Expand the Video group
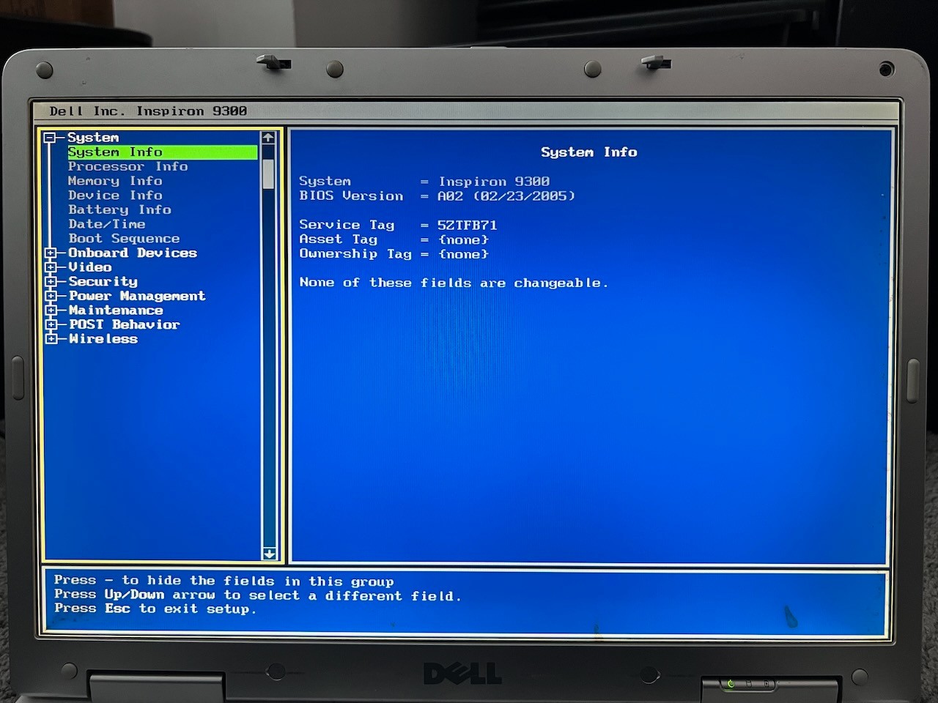This screenshot has height=703, width=938. pyautogui.click(x=51, y=267)
